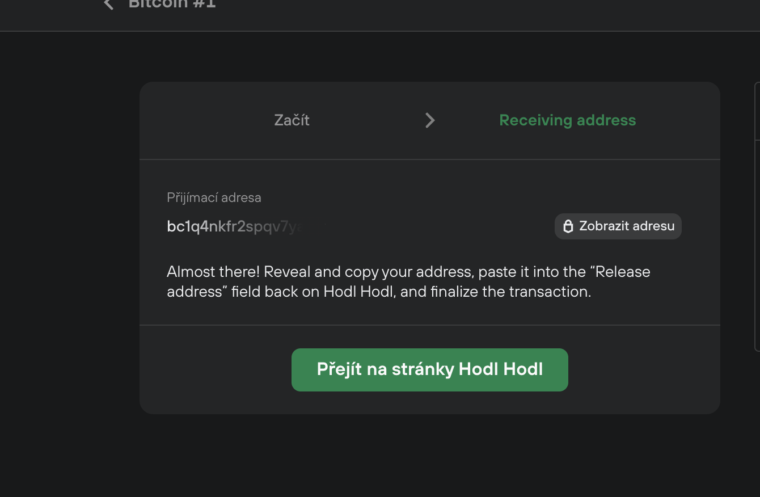
Task: Click the green arrow between the wizard steps
Action: 429,120
